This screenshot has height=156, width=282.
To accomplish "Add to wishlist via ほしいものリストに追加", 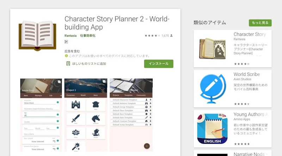I will [x=89, y=64].
